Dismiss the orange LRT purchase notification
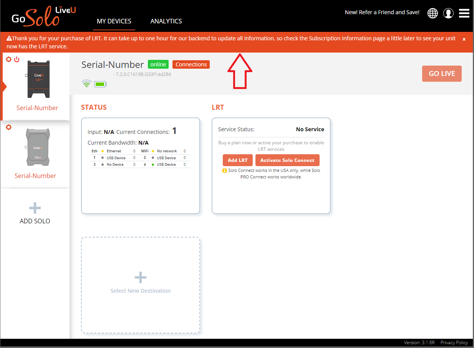 (x=464, y=39)
